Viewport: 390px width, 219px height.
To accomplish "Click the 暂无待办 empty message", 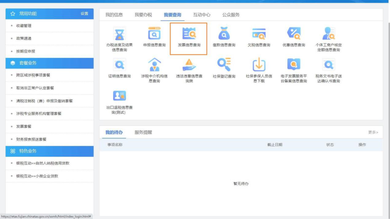I will (x=241, y=184).
